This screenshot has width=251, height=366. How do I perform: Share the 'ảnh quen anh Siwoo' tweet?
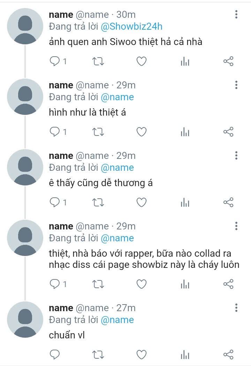(x=228, y=62)
